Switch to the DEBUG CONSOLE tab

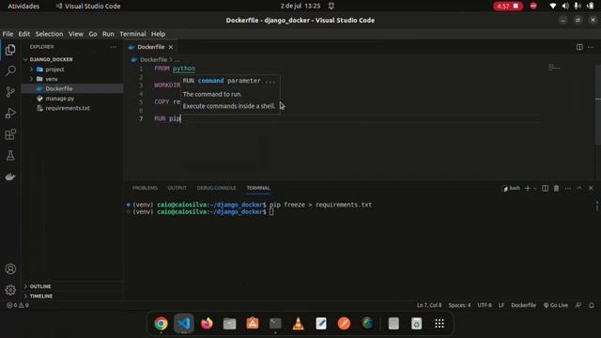click(x=217, y=188)
